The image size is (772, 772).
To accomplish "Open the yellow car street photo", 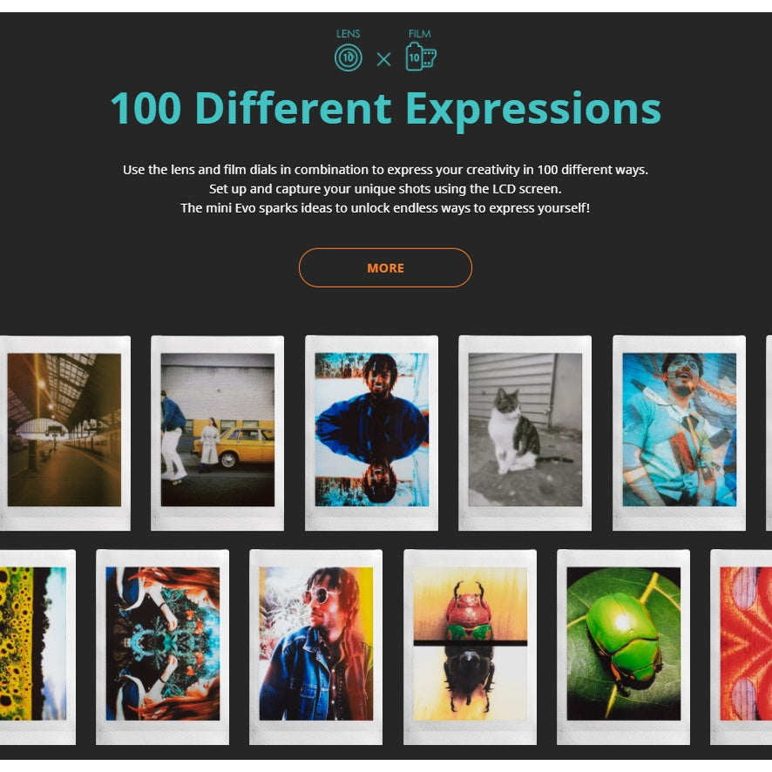I will click(217, 433).
